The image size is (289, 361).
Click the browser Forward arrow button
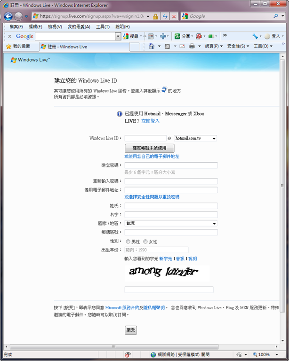(18, 16)
